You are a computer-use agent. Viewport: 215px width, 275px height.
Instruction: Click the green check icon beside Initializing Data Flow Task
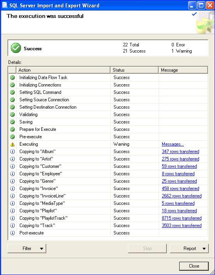click(12, 78)
